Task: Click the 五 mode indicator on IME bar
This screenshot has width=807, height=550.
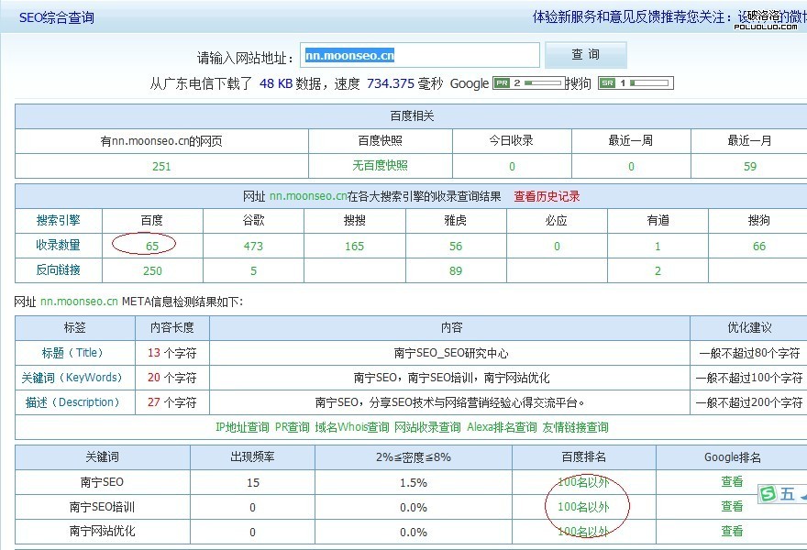Action: (x=787, y=494)
